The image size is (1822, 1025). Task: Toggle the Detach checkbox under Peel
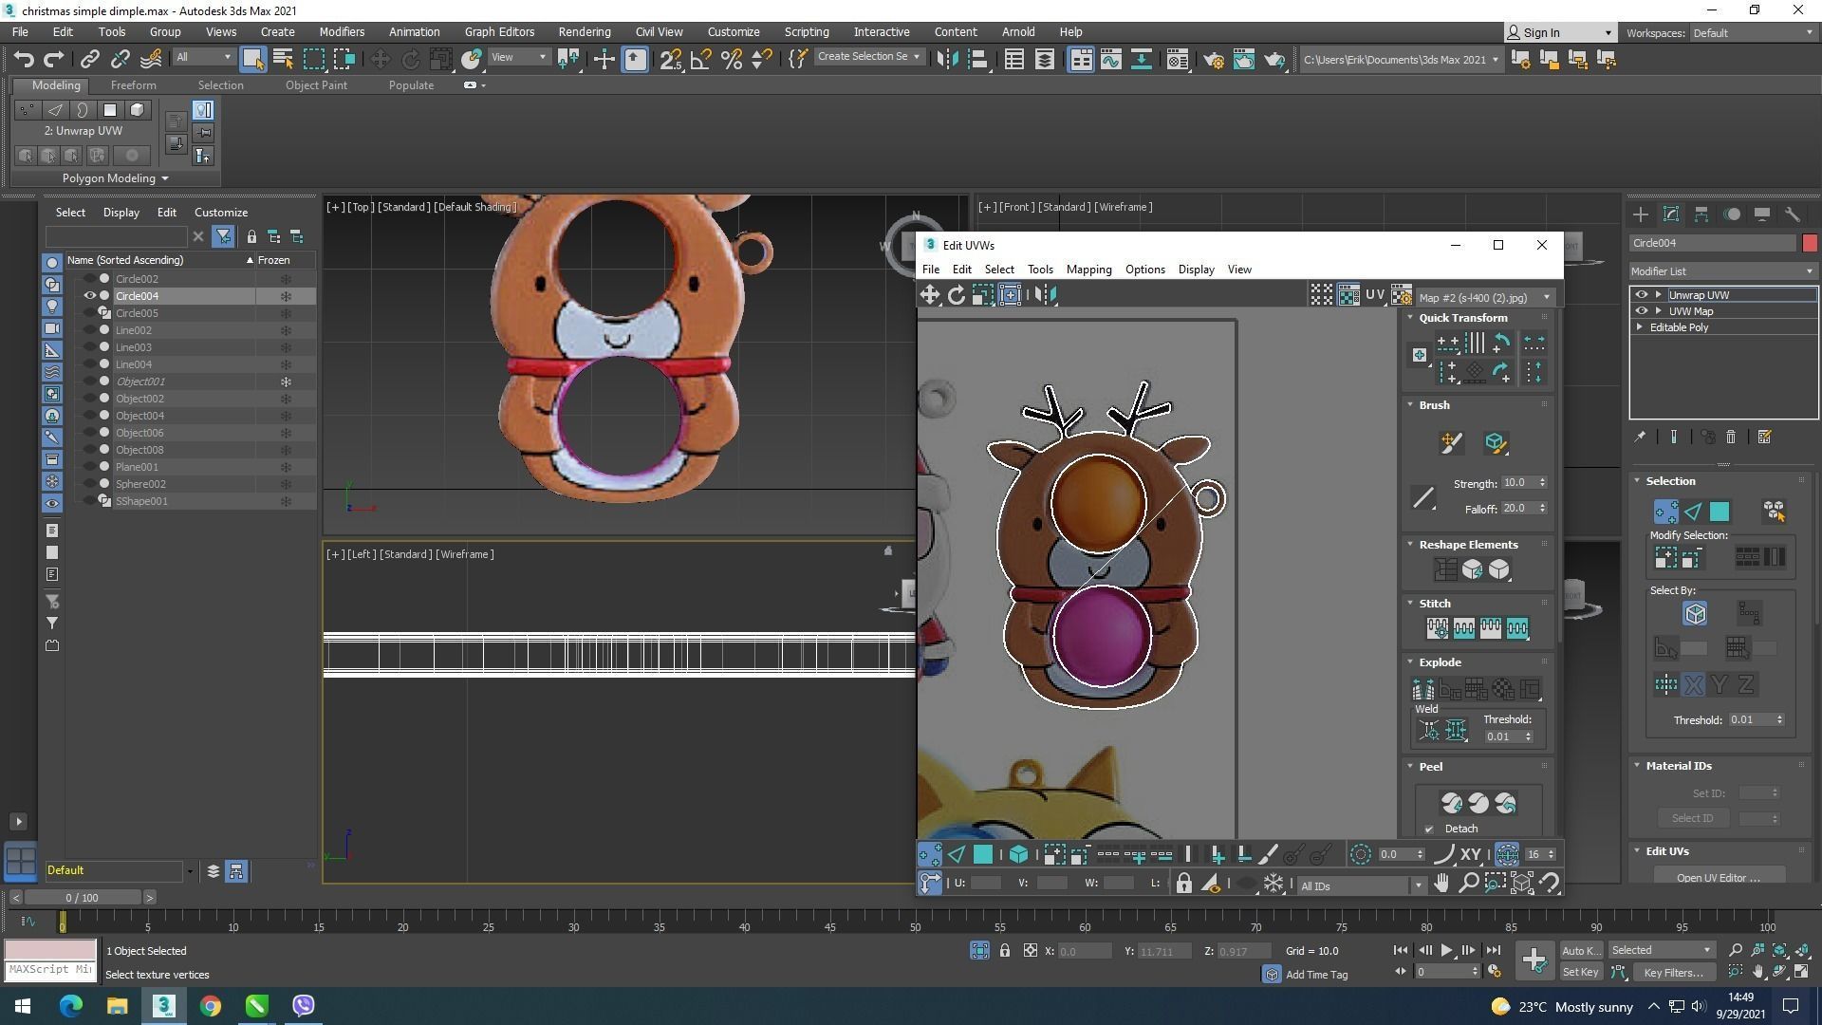1429,829
